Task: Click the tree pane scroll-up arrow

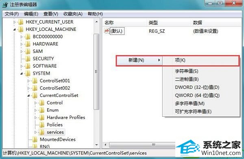Action: 96,22
